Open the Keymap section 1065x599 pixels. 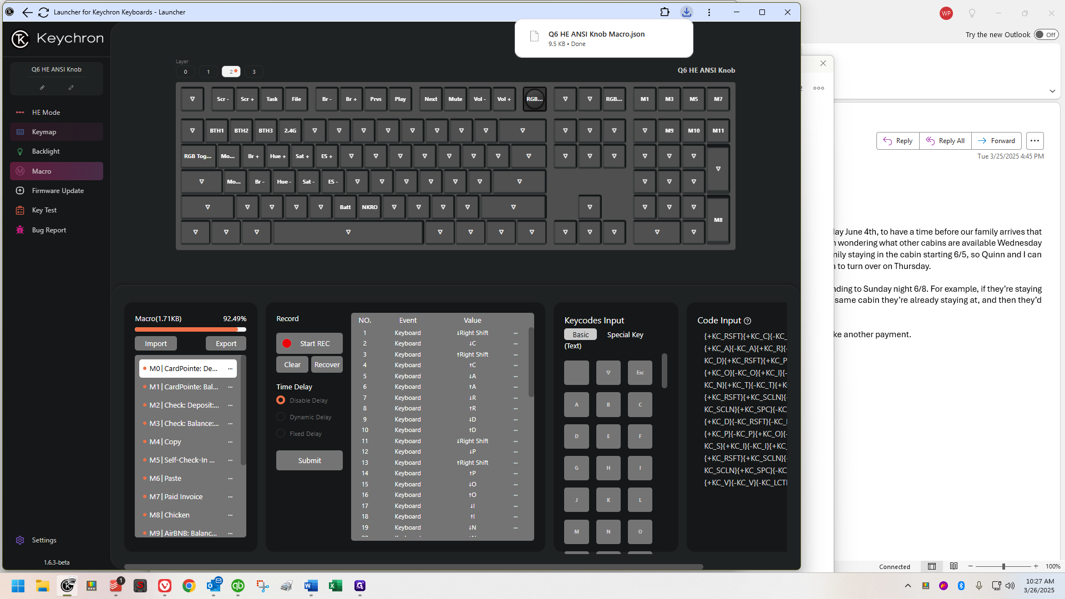pos(56,132)
